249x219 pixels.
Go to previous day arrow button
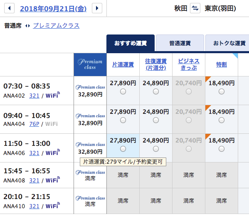(x=10, y=8)
